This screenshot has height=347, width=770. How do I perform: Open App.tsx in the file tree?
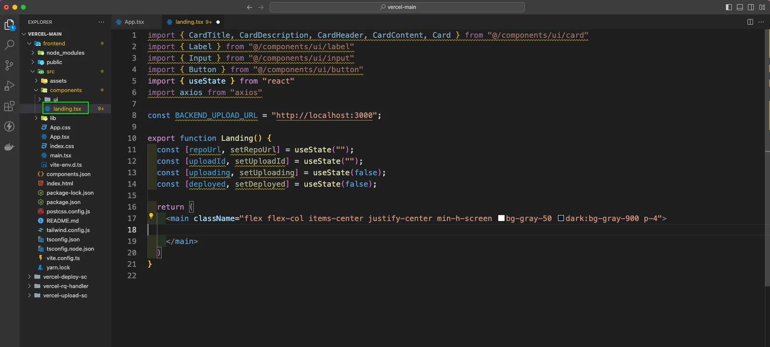(x=60, y=137)
